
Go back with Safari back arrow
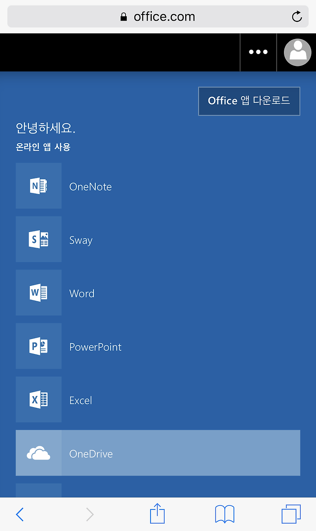(20, 514)
